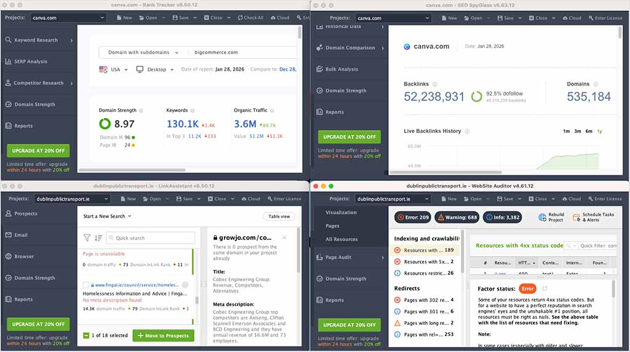Click horizontal scrollbar in Rank Tracker panel
This screenshot has height=352, width=630.
click(x=132, y=170)
